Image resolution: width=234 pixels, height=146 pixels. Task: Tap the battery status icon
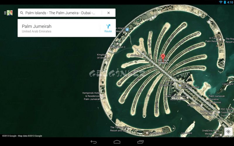pyautogui.click(x=225, y=2)
